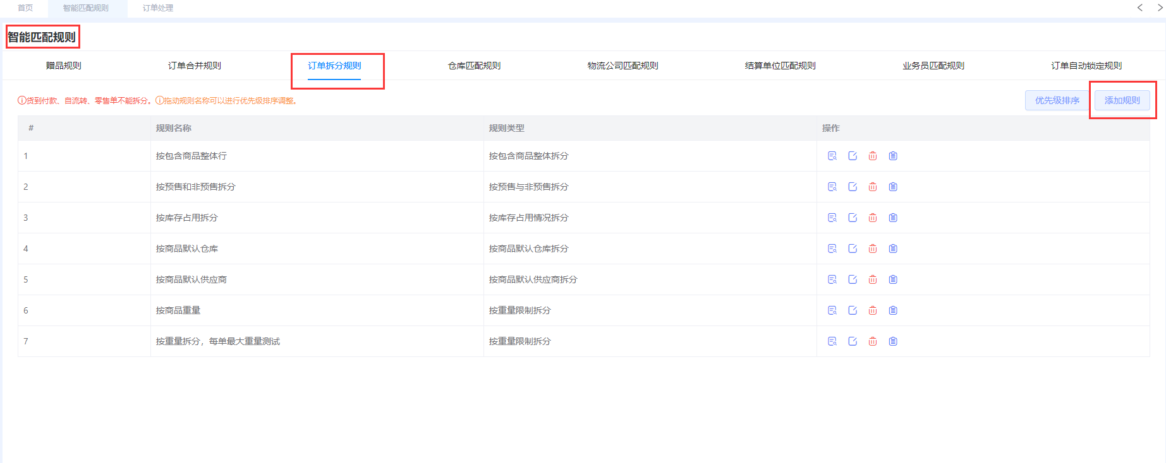Click rule type 按商品默认仓库拆分

click(x=529, y=249)
